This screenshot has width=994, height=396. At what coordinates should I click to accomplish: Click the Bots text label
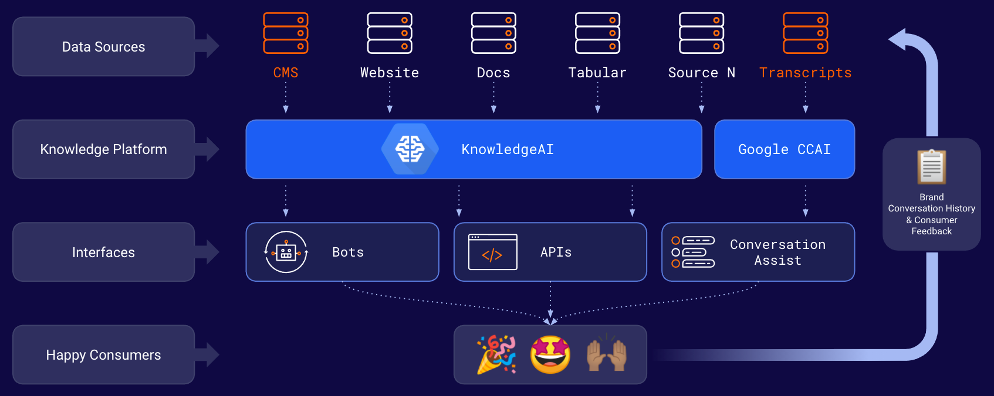(348, 252)
